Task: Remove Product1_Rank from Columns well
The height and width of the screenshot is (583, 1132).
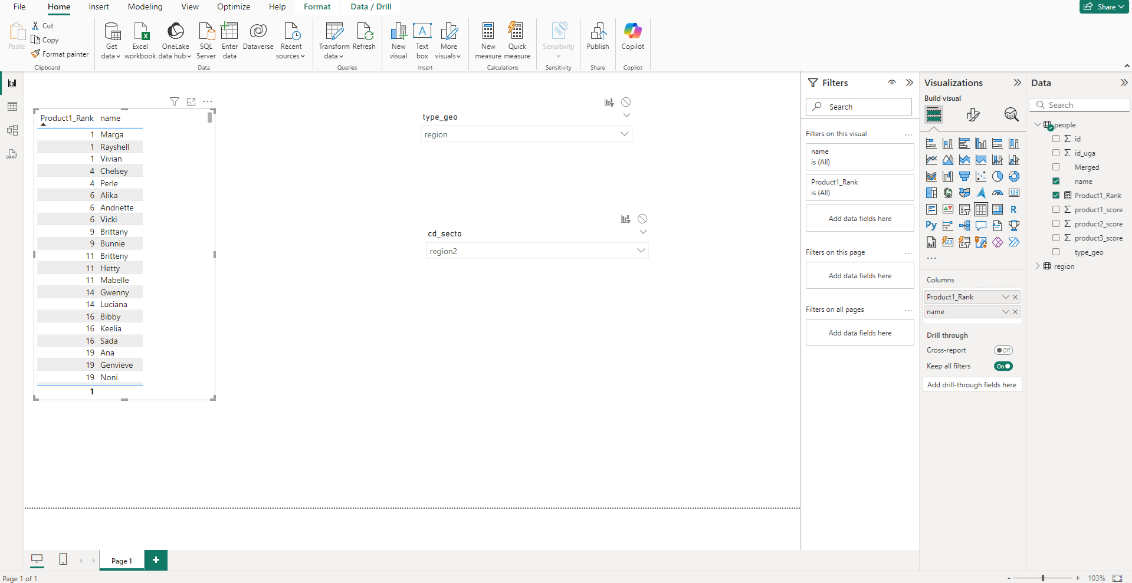Action: coord(1015,297)
